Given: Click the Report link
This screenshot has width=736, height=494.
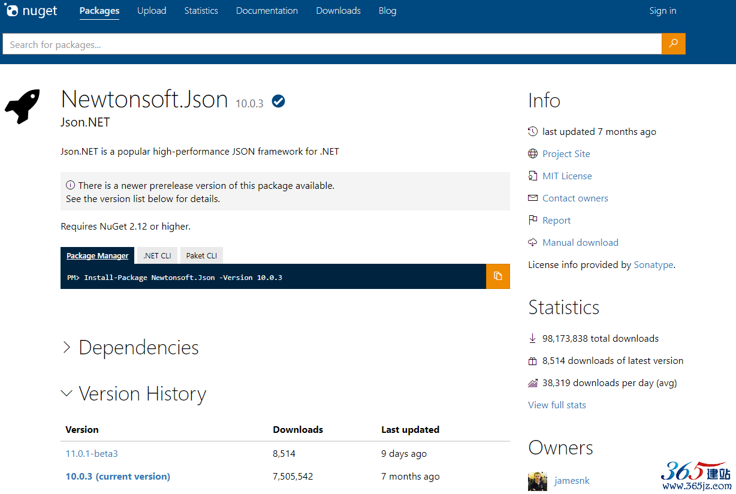Looking at the screenshot, I should click(557, 220).
